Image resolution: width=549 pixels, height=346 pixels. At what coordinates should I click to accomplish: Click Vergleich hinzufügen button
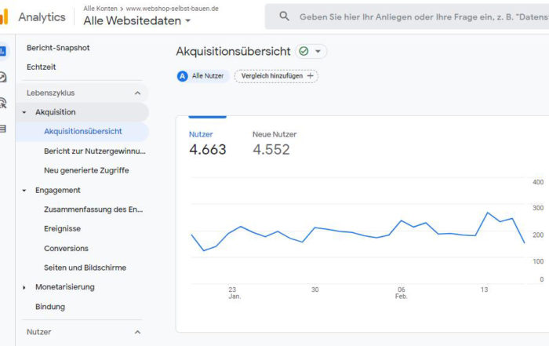tap(276, 76)
